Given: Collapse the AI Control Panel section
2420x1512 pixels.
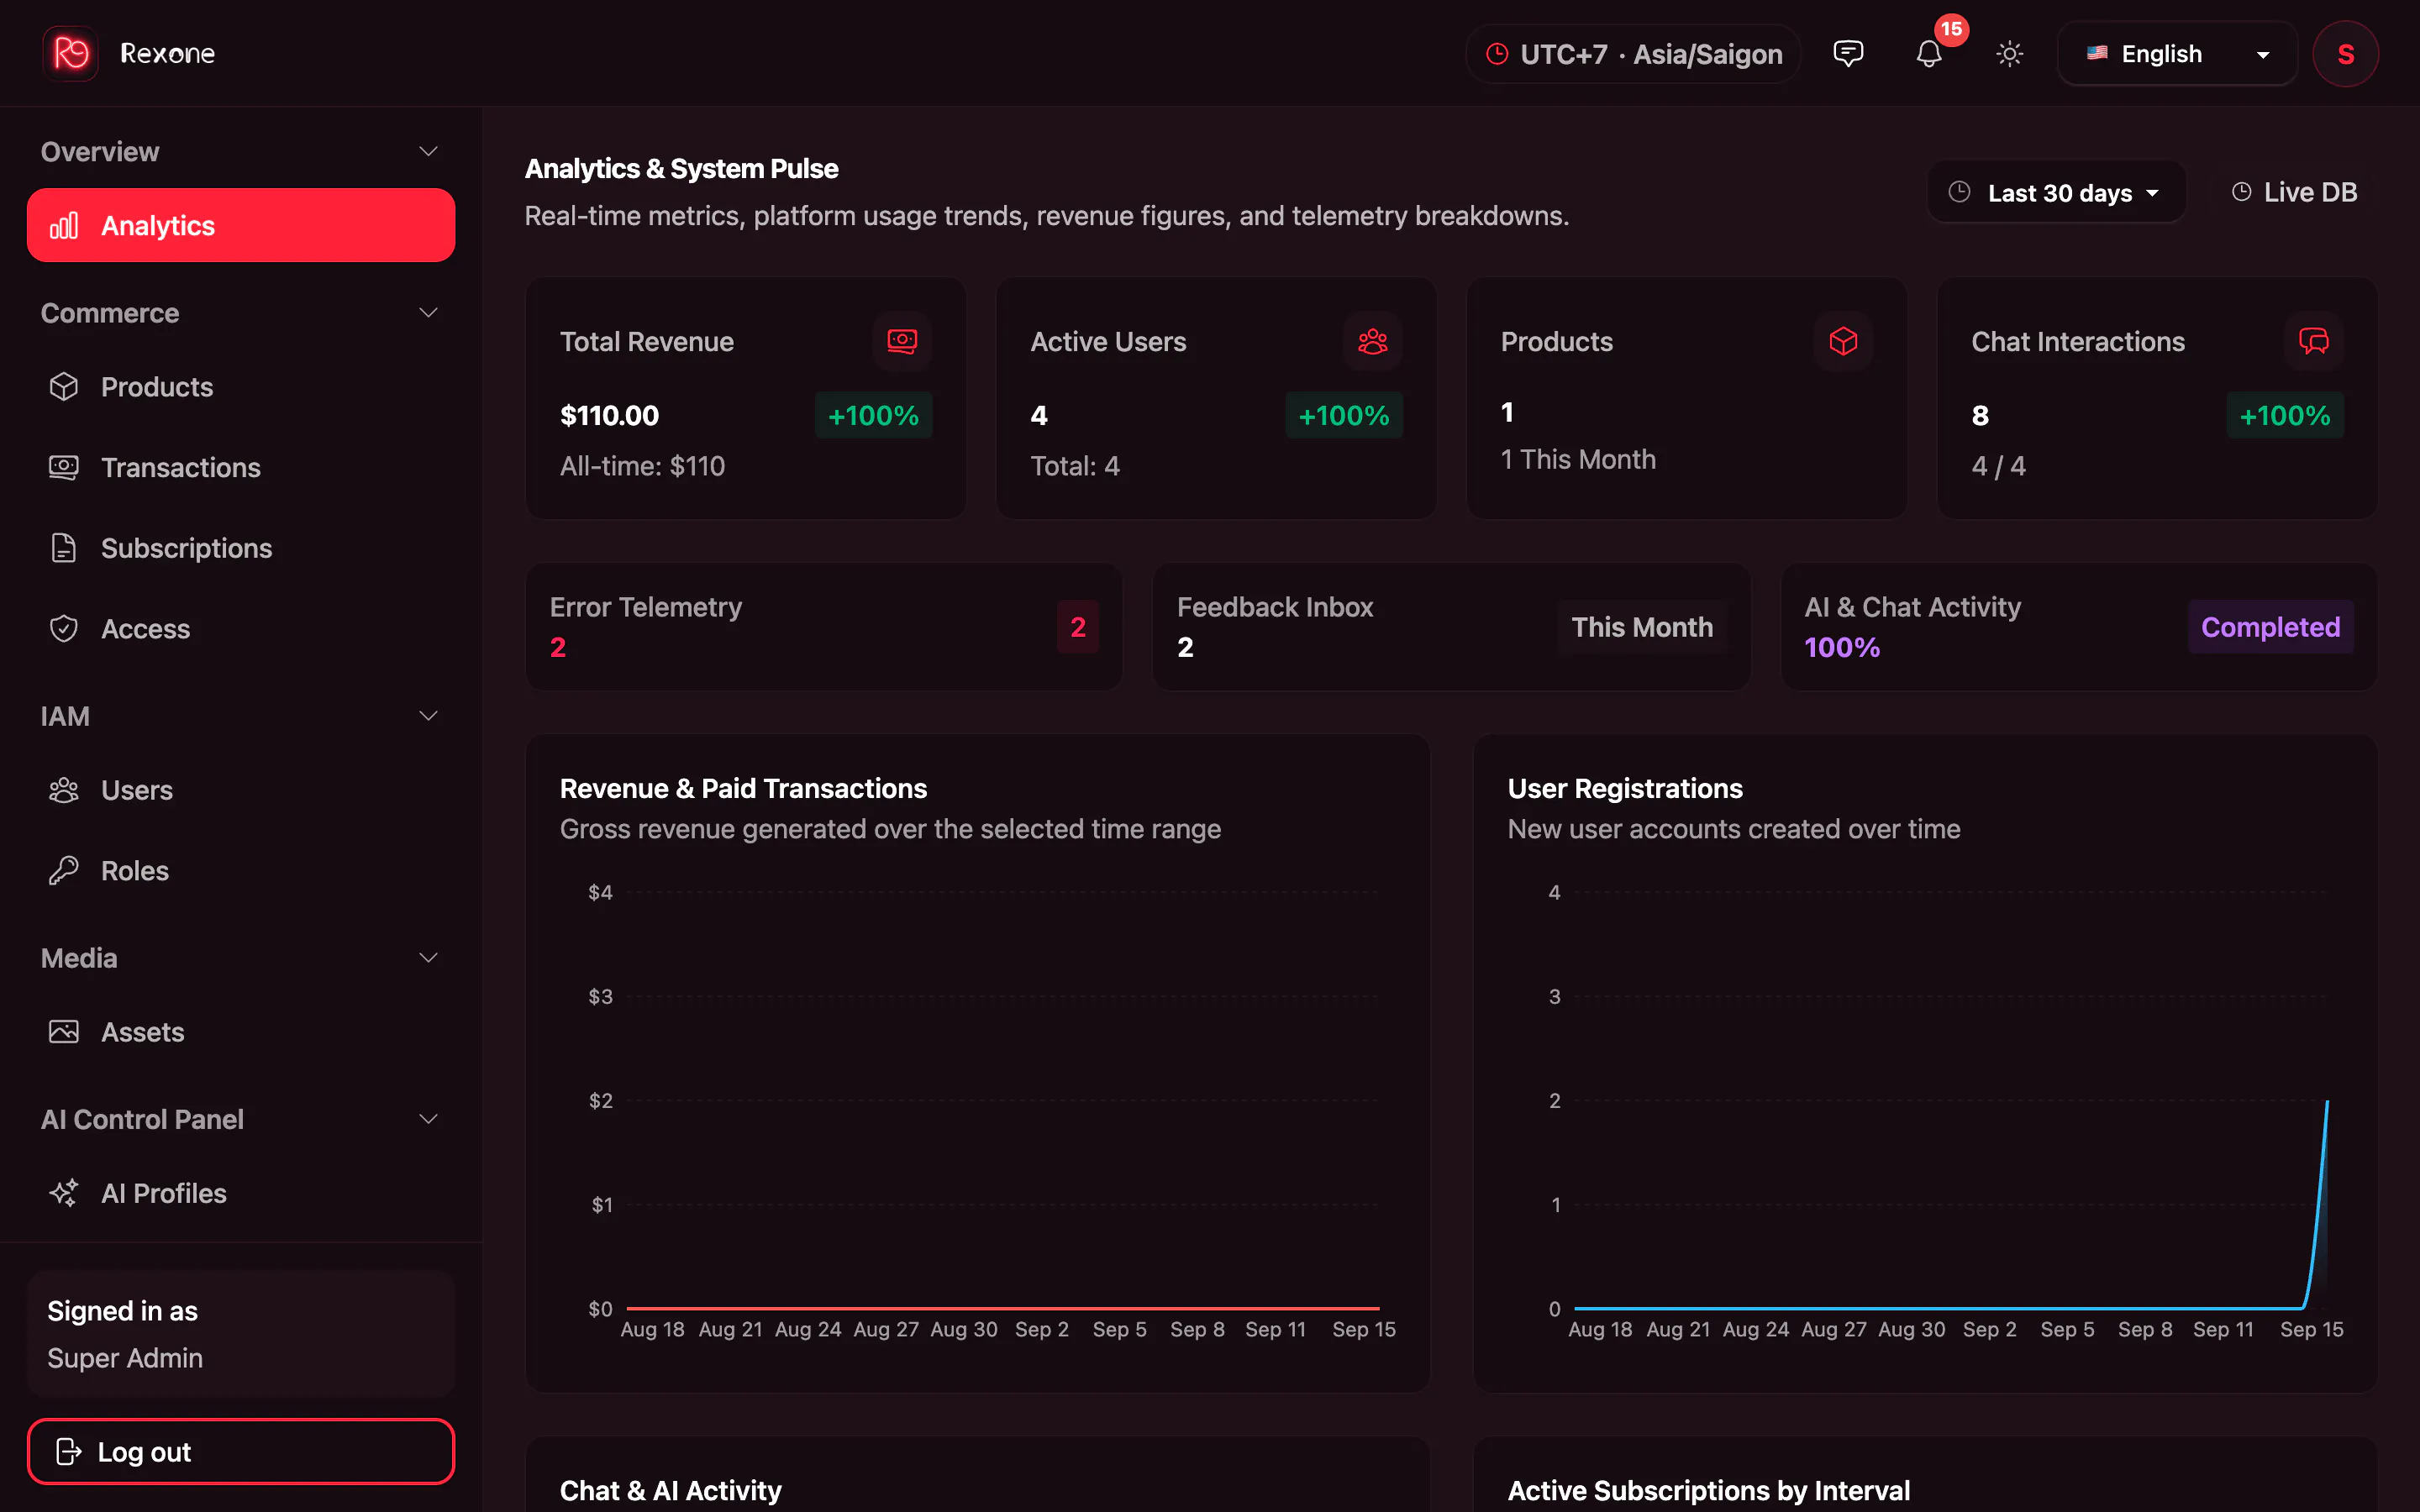Looking at the screenshot, I should pos(240,1119).
